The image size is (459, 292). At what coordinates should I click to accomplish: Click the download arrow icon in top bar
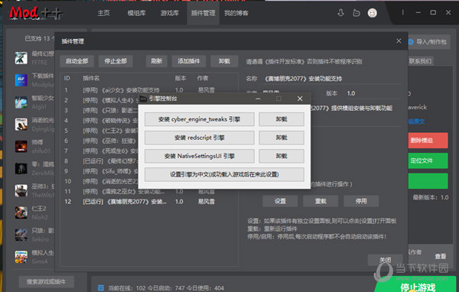pos(340,13)
